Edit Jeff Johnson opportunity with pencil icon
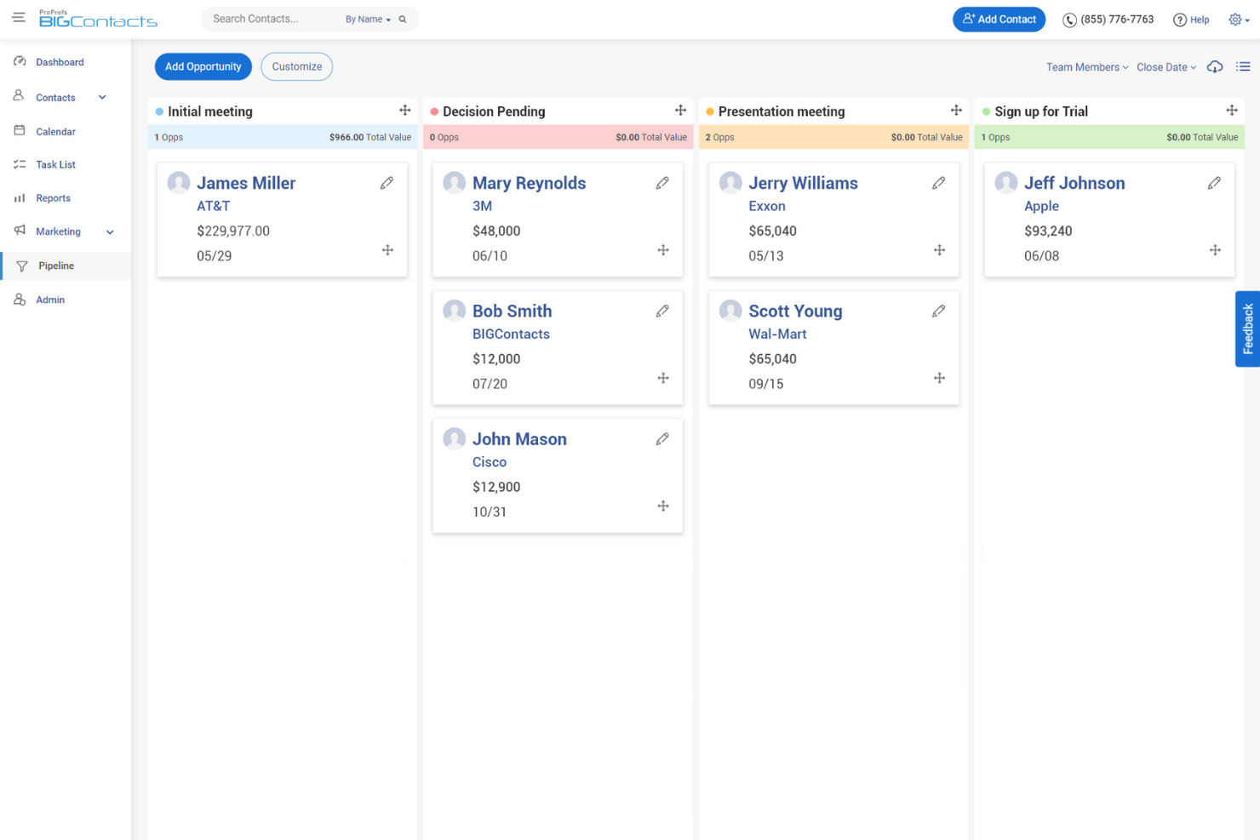1260x840 pixels. [x=1214, y=183]
